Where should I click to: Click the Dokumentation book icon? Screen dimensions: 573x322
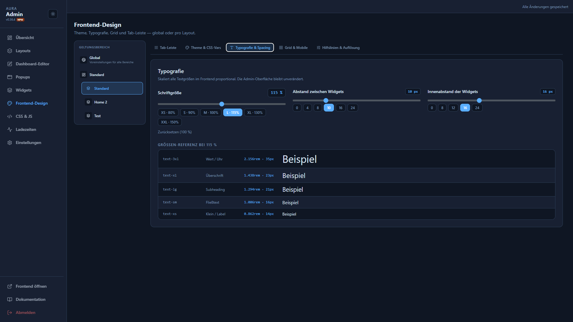[x=10, y=299]
